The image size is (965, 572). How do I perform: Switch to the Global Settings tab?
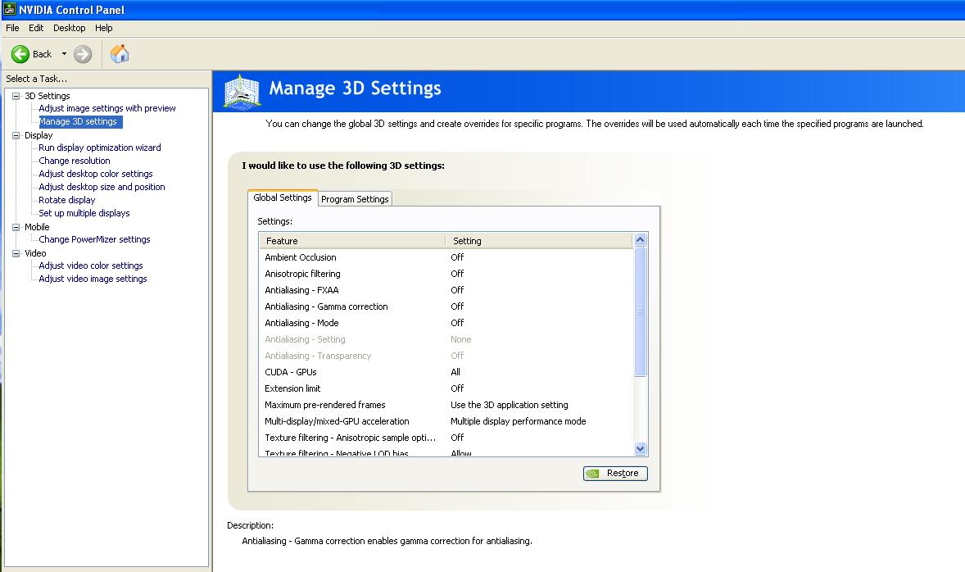pyautogui.click(x=283, y=197)
